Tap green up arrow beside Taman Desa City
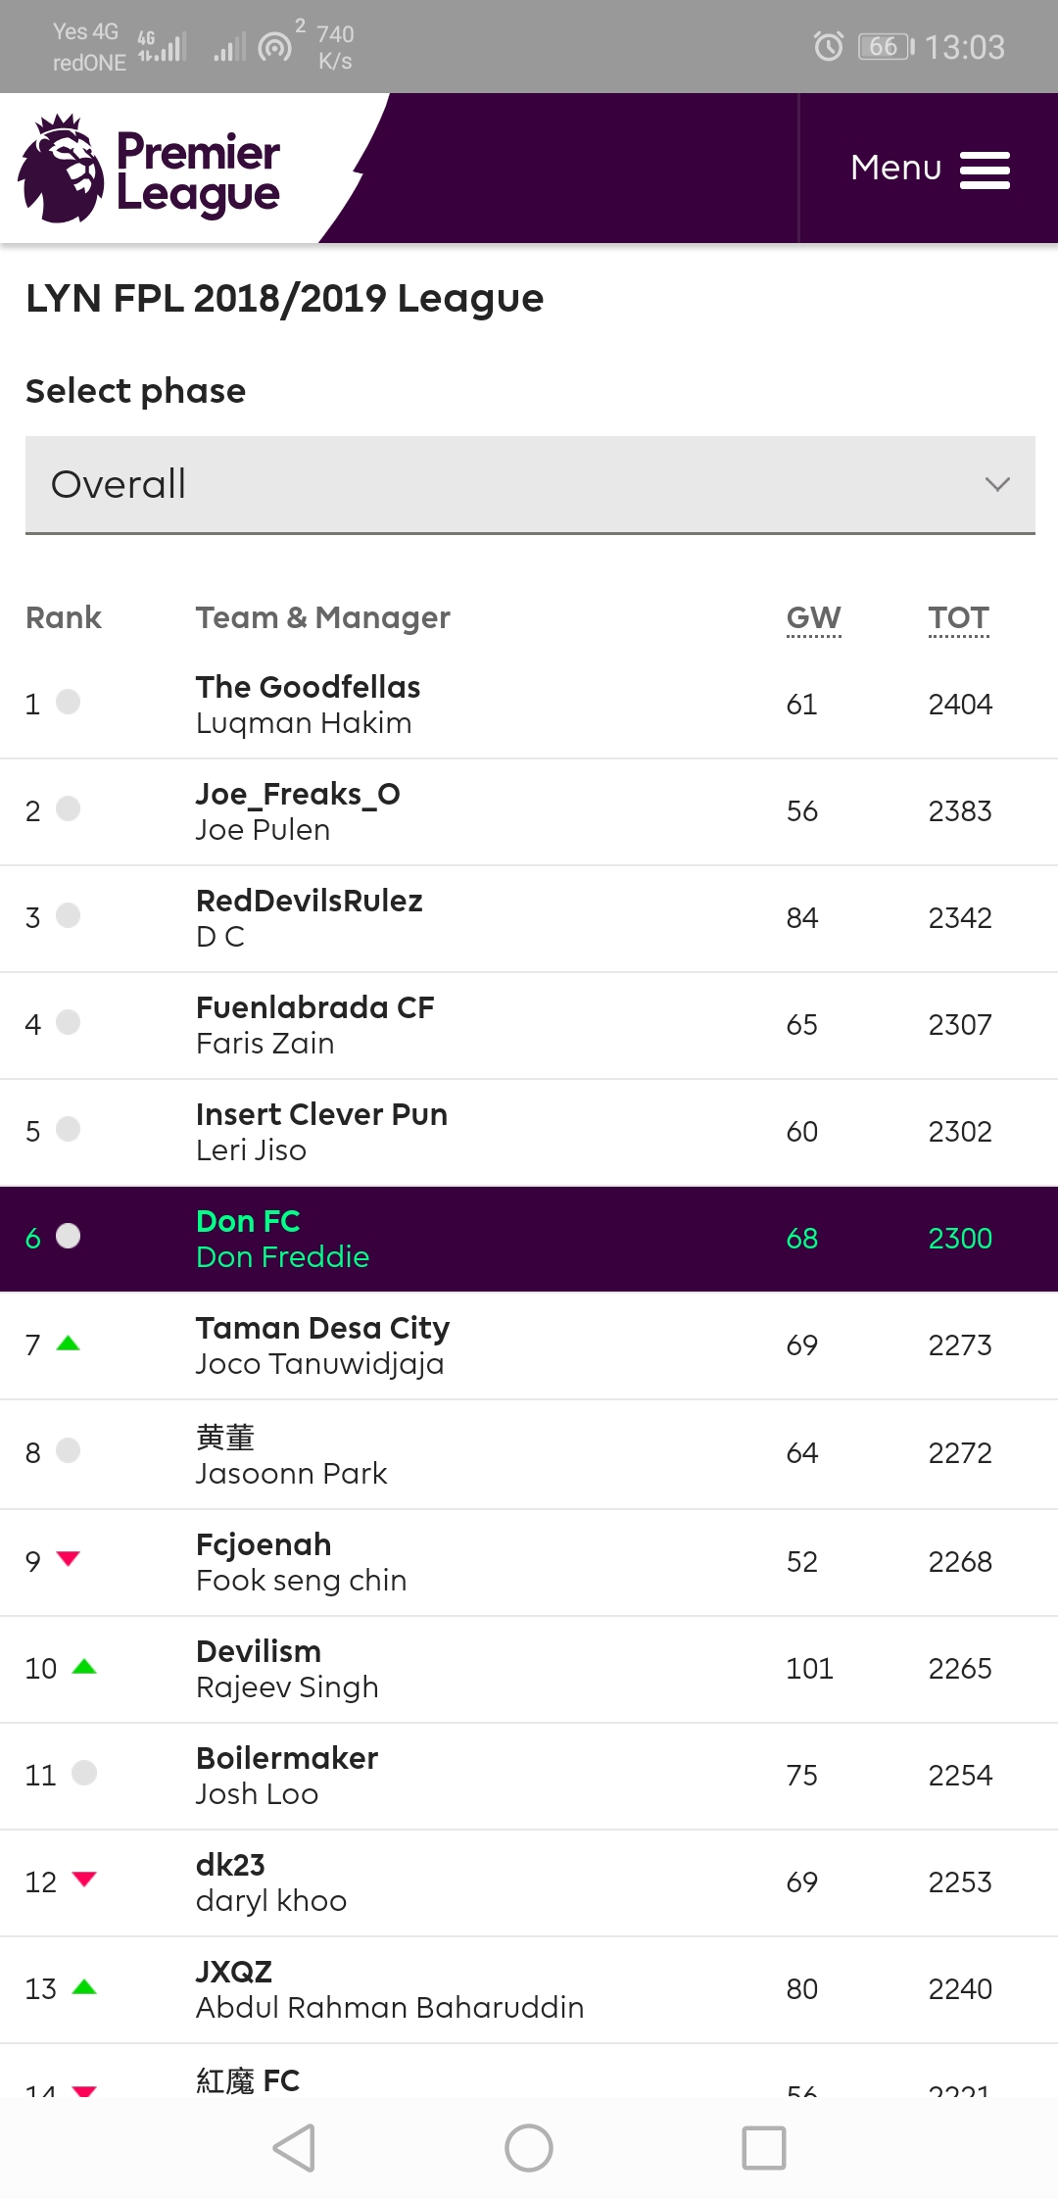 (x=68, y=1344)
